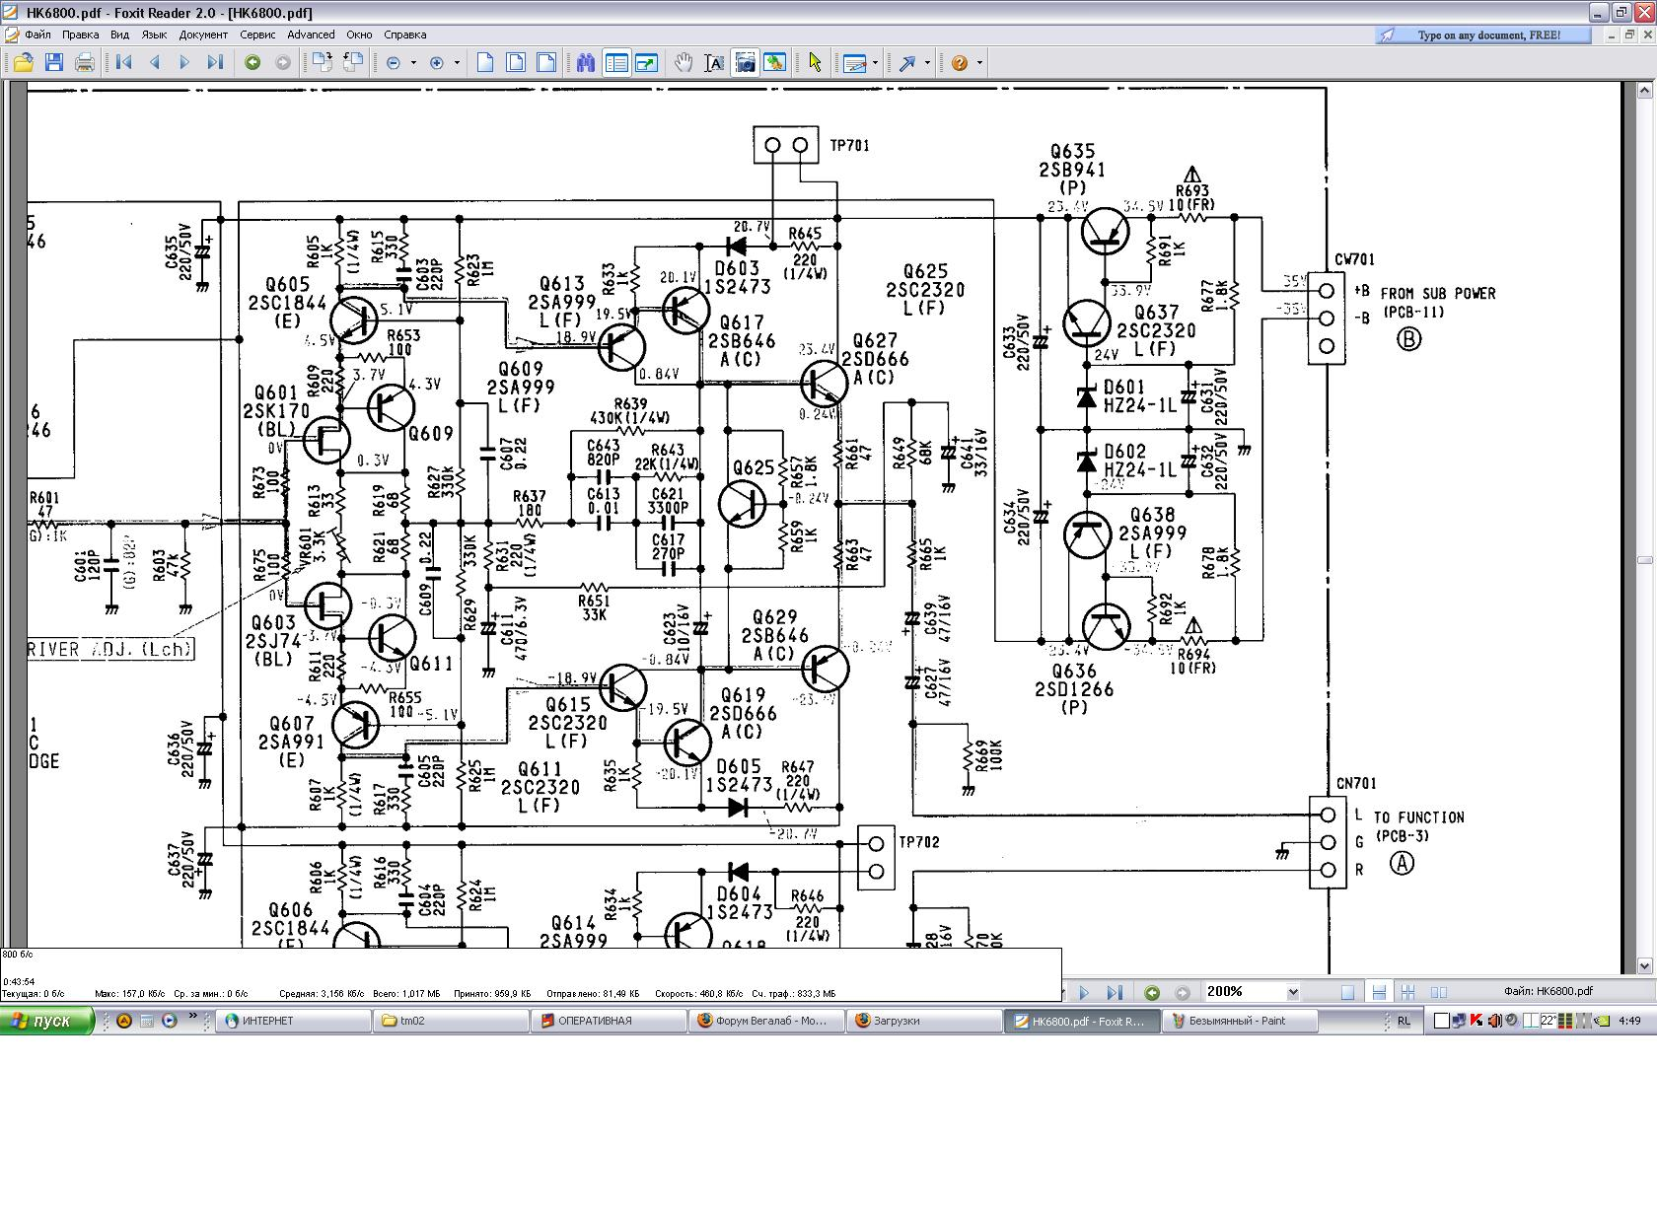Click the пуск Start button
Viewport: 1657px width, 1207px height.
[46, 1021]
